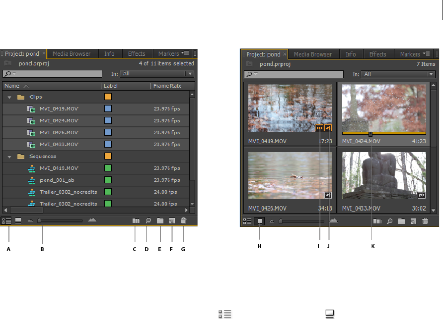The height and width of the screenshot is (319, 443).
Task: Open search options arrow in left search box
Action: coord(14,74)
